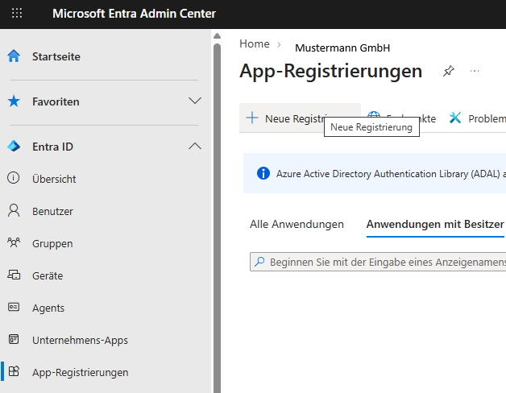
Task: Click the Unternehmens-Apps icon
Action: click(x=14, y=339)
